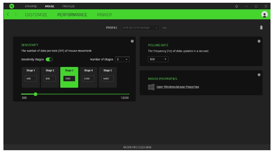Viewport: 276px width, 154px height.
Task: Go back with the left arrow
Action: (x=8, y=15)
